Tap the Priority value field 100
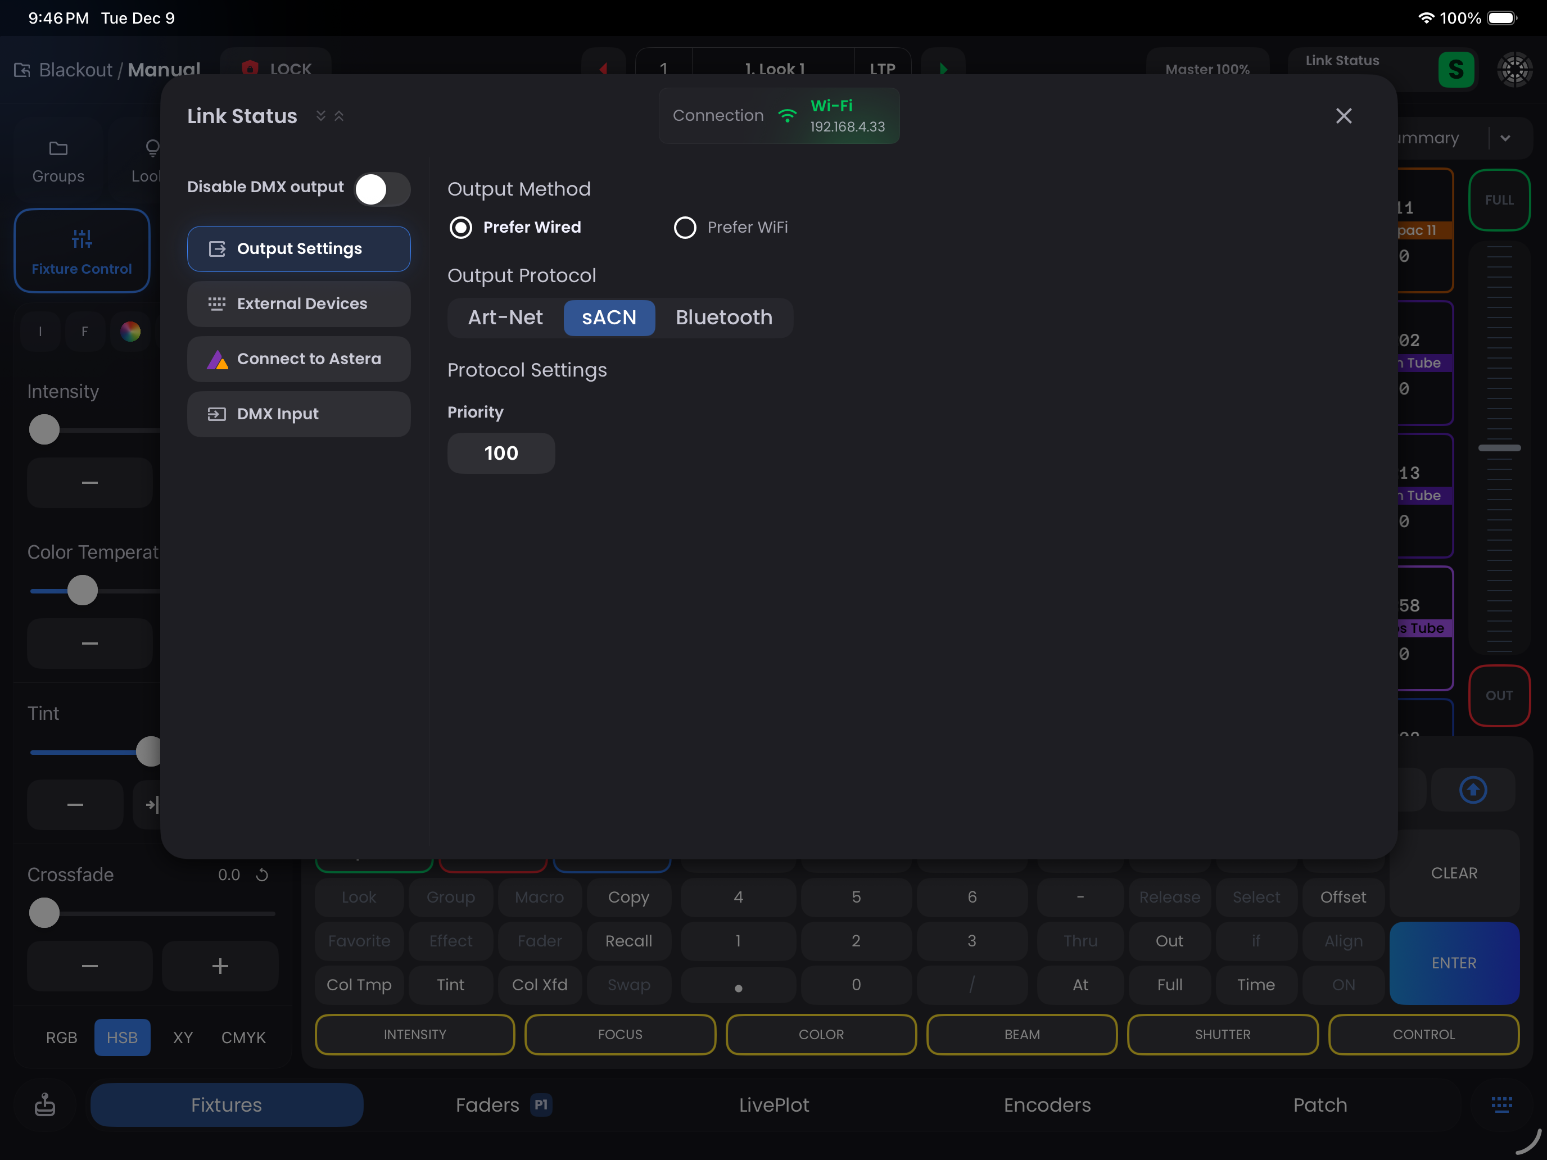The width and height of the screenshot is (1547, 1160). [x=501, y=453]
